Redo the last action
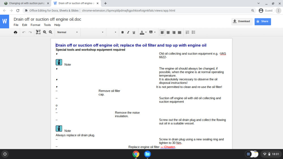This screenshot has width=283, height=159. point(30,32)
